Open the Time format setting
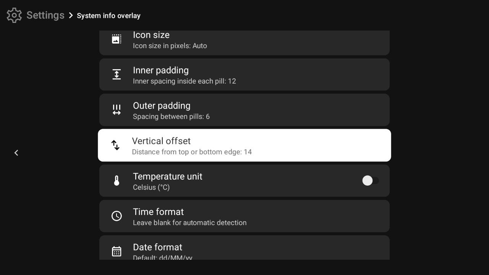Viewport: 489px width, 275px height. click(244, 216)
